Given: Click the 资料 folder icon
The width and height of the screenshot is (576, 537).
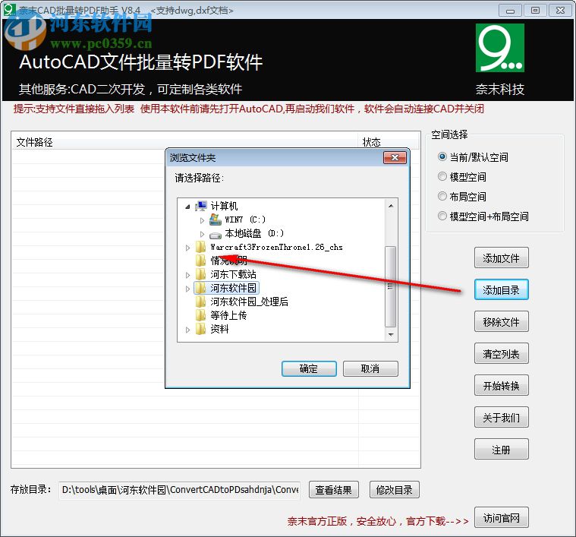Looking at the screenshot, I should (x=200, y=329).
